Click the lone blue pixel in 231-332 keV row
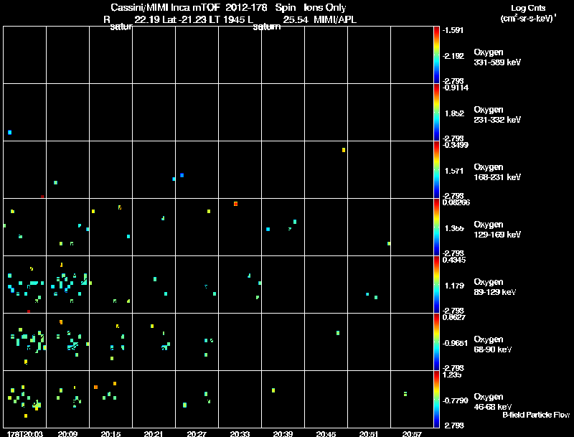574x437 pixels. [10, 133]
